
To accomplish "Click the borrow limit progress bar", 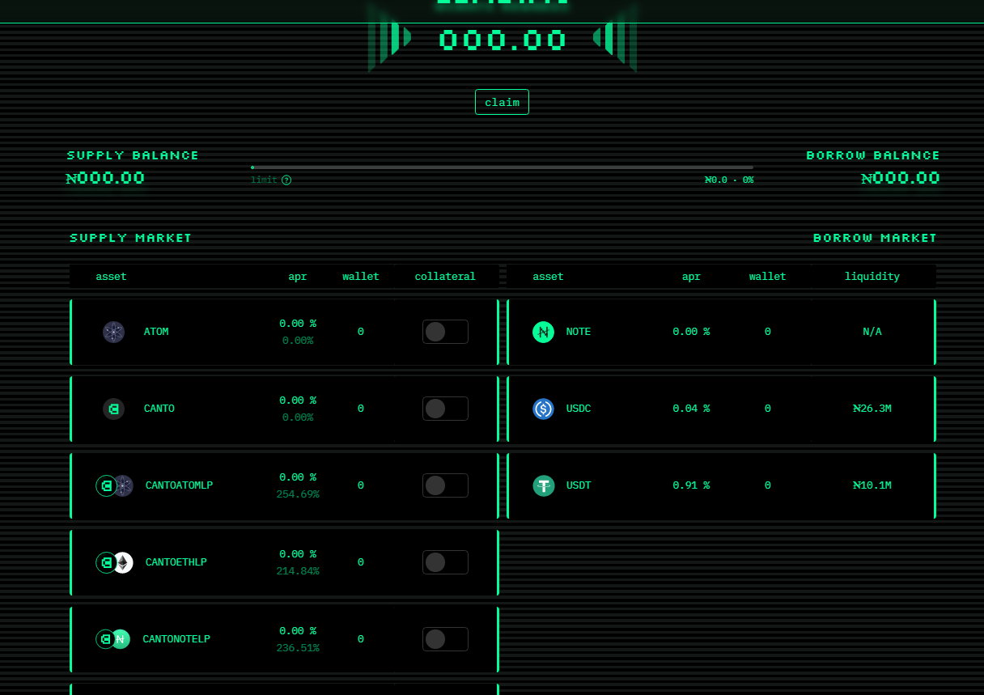I will (502, 167).
